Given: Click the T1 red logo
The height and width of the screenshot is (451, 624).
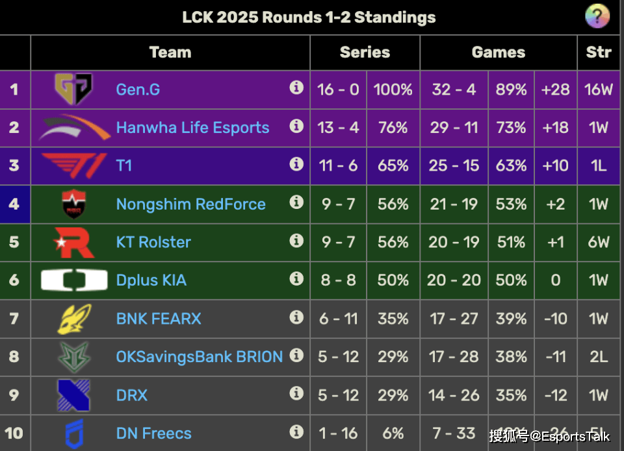Looking at the screenshot, I should coord(74,165).
